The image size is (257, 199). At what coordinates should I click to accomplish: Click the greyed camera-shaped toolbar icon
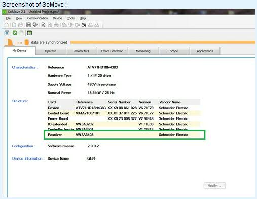(77, 25)
